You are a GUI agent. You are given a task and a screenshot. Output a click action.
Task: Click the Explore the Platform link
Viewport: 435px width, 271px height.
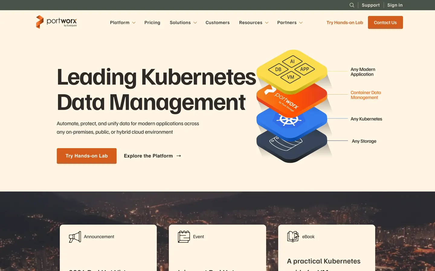tap(153, 156)
